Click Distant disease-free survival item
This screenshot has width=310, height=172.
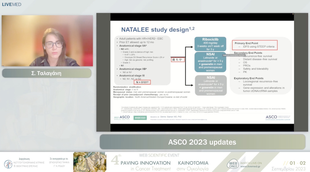pyautogui.click(x=260, y=59)
